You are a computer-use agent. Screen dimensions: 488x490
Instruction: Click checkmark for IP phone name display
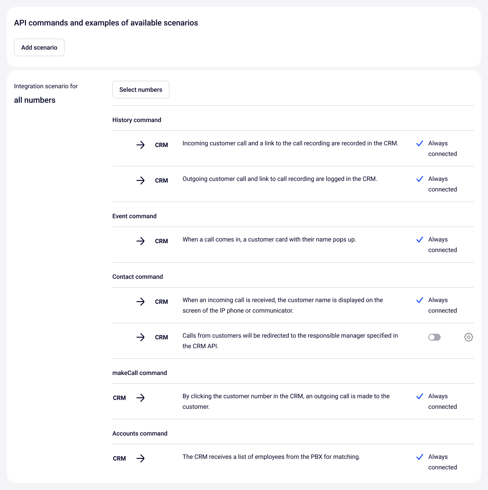(420, 300)
